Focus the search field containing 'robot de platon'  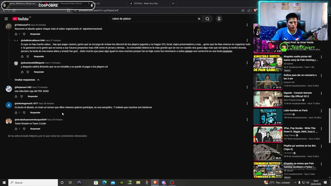coord(154,19)
